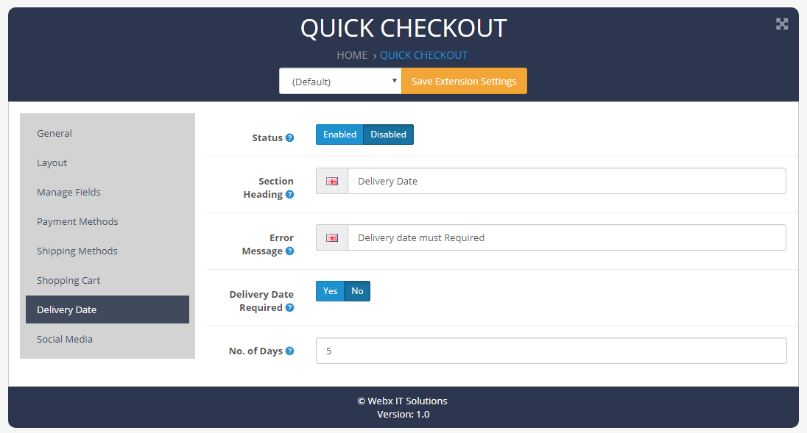Click help icon next to Delivery Date Required
This screenshot has height=433, width=807.
[290, 307]
